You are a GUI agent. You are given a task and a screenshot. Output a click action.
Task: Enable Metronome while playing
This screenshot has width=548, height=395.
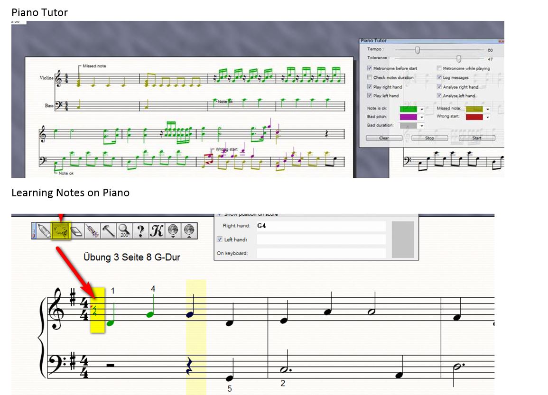coord(439,68)
